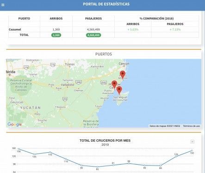Open the Términos de uso link
This screenshot has width=205, height=173.
coord(191,126)
